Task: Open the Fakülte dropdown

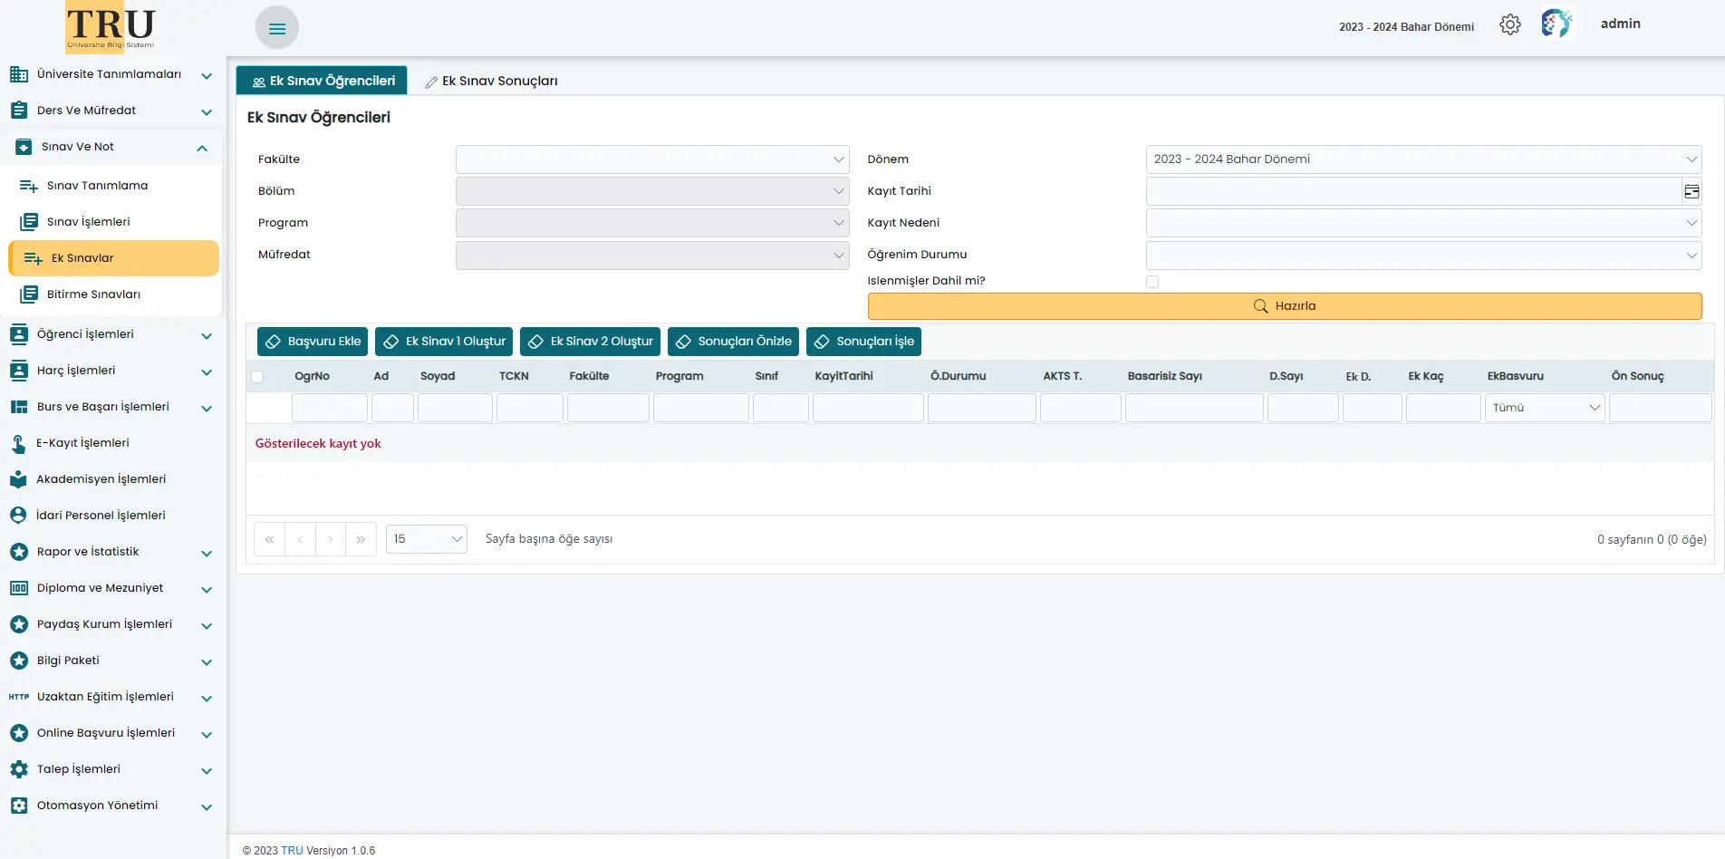Action: 651,159
